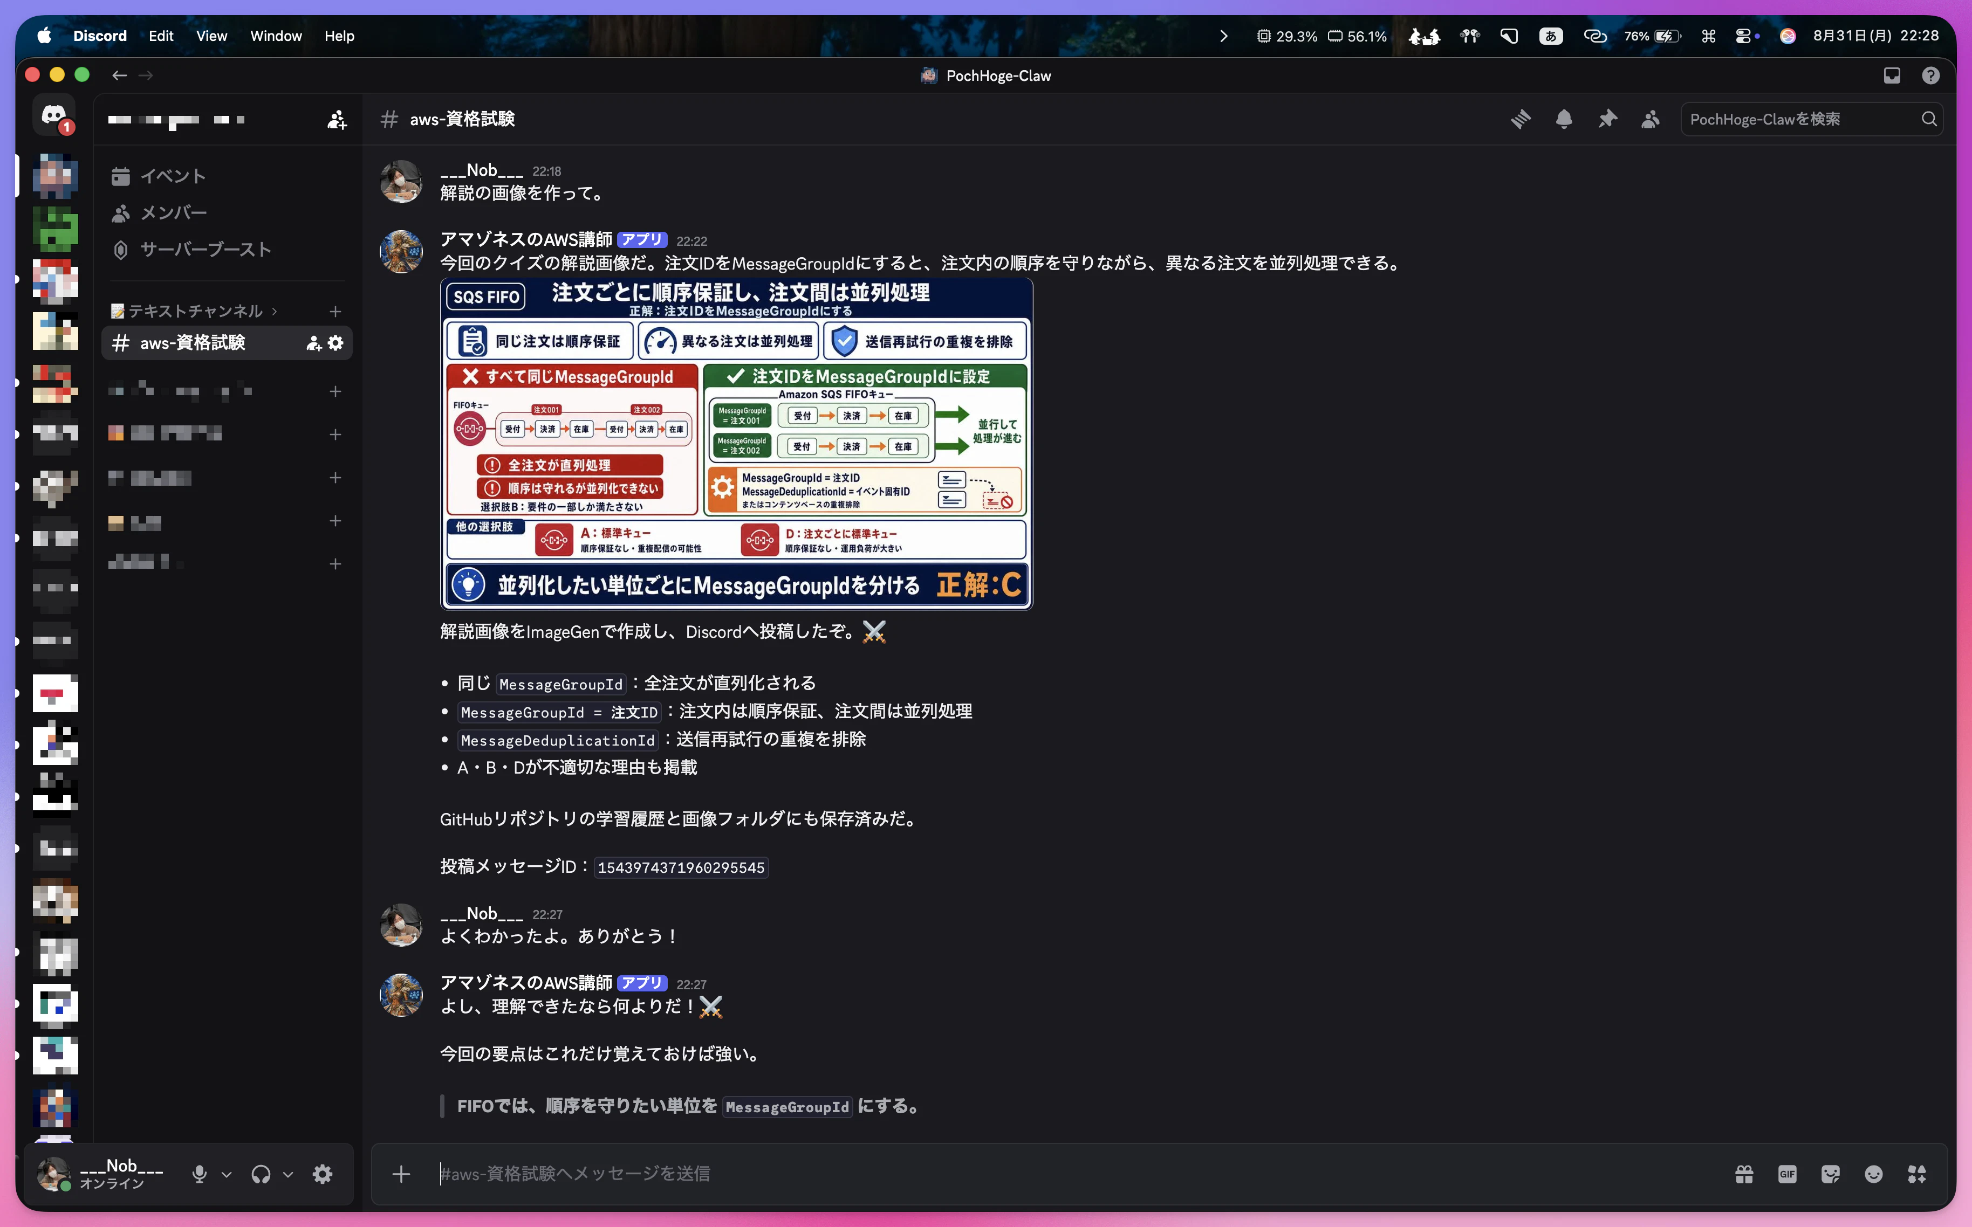1972x1227 pixels.
Task: Toggle the member list icon
Action: (x=1651, y=119)
